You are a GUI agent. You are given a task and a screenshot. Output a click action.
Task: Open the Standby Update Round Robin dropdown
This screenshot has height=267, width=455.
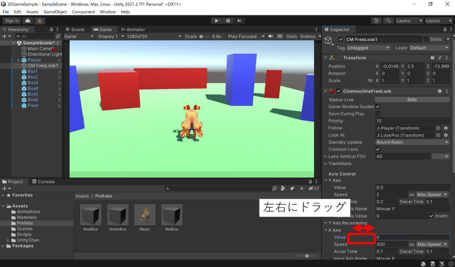(x=411, y=142)
